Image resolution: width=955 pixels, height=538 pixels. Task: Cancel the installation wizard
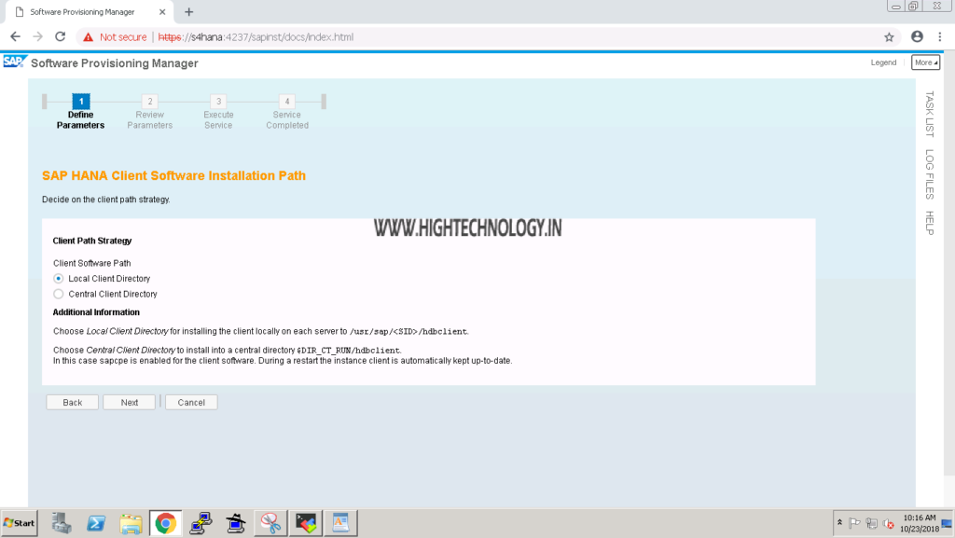(x=191, y=402)
